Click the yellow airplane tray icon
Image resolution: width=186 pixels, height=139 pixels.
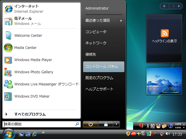(139, 134)
